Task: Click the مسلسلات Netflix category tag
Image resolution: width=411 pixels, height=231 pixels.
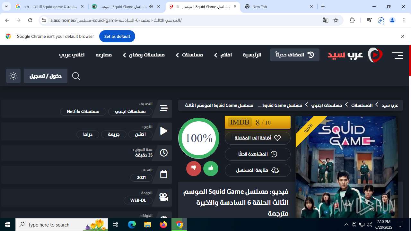Action: [83, 111]
